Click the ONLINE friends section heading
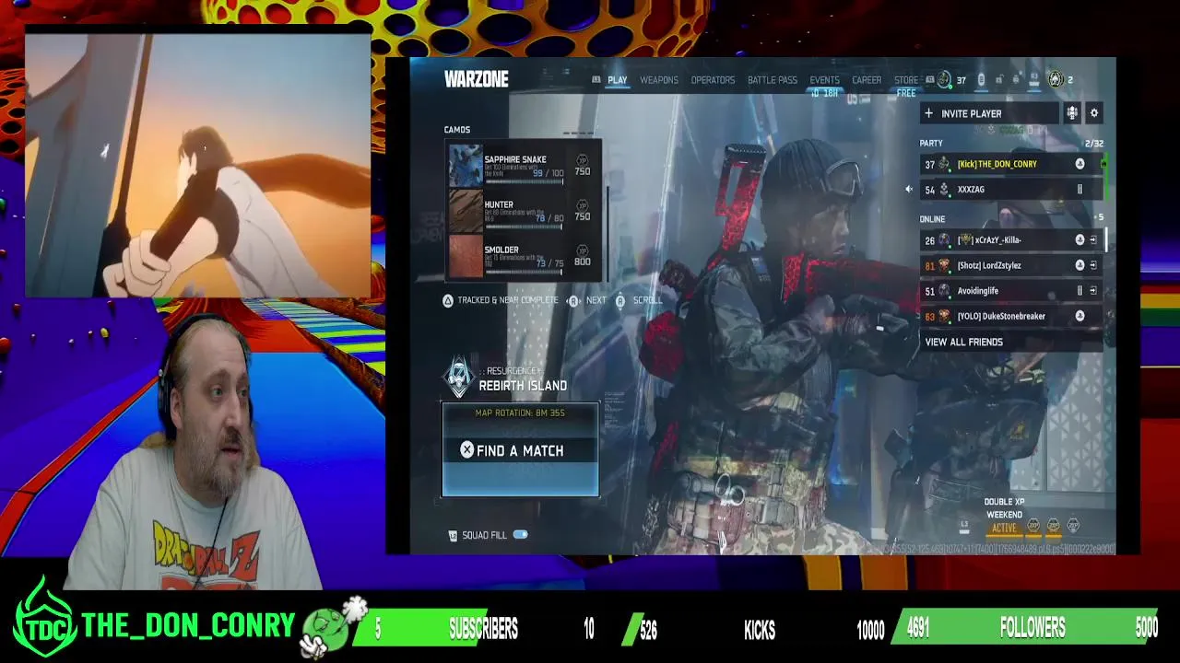 [932, 219]
